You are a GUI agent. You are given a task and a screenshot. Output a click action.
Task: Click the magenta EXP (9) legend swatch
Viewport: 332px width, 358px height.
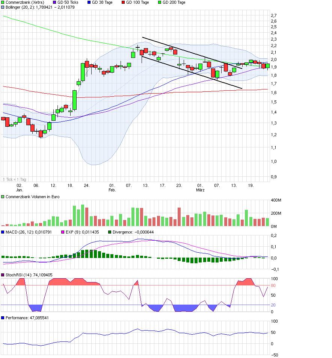click(63, 232)
